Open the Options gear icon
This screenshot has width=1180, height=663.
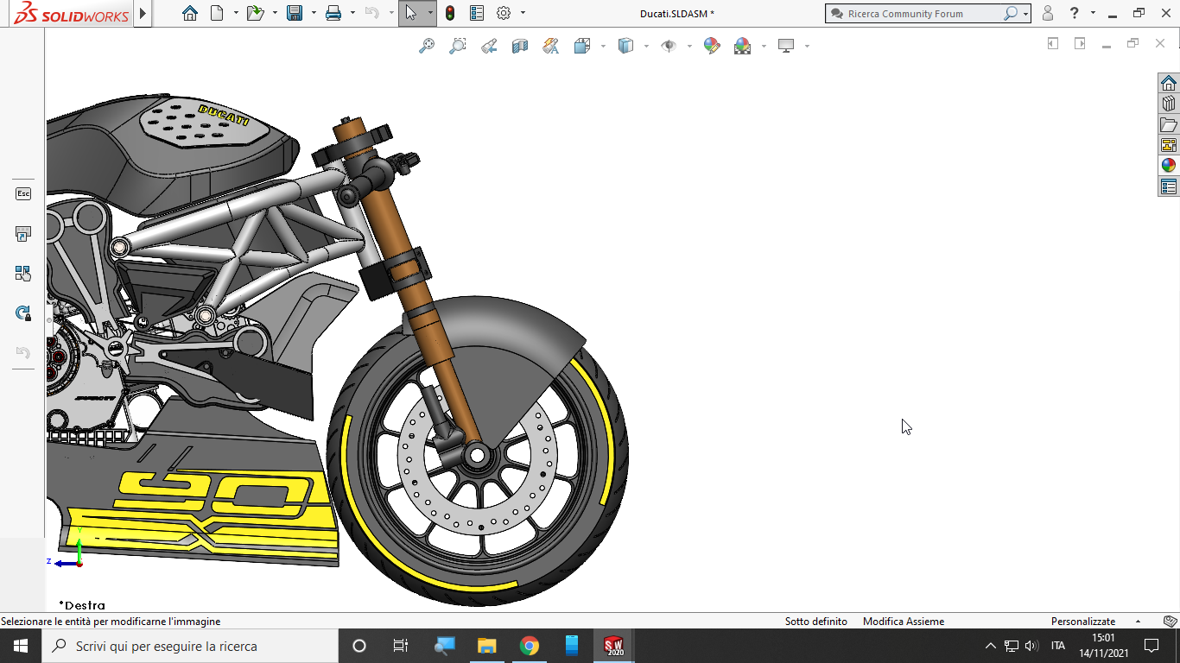point(504,13)
